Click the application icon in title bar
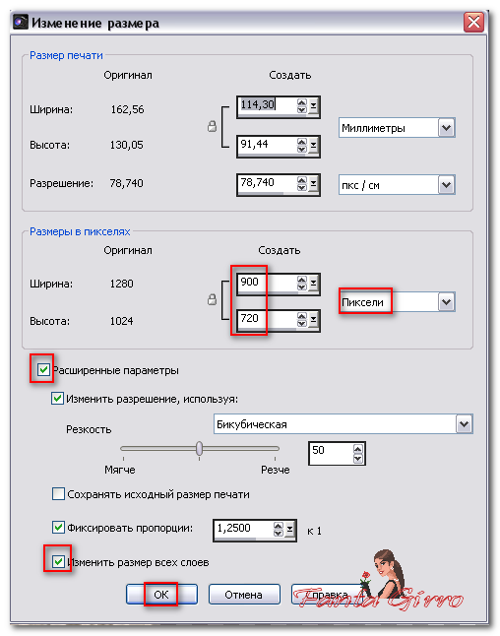The height and width of the screenshot is (636, 500). click(x=21, y=22)
